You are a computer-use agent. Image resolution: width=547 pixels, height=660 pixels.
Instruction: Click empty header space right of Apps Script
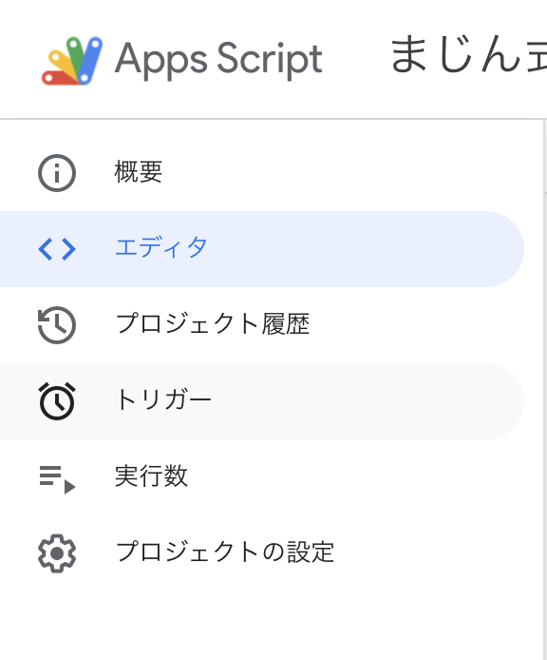[356, 59]
